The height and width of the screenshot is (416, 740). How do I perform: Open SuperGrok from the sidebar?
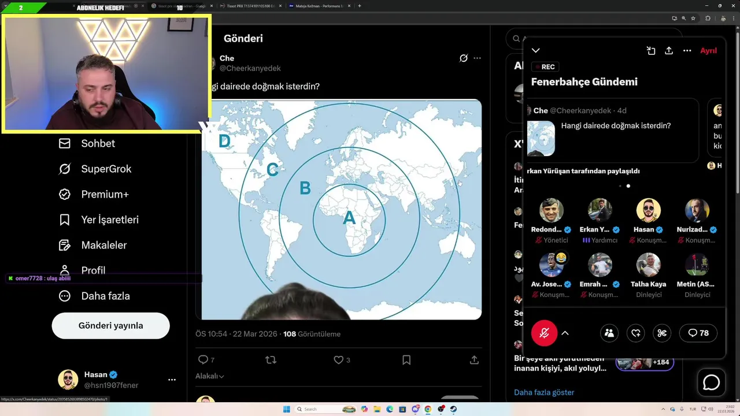click(95, 169)
